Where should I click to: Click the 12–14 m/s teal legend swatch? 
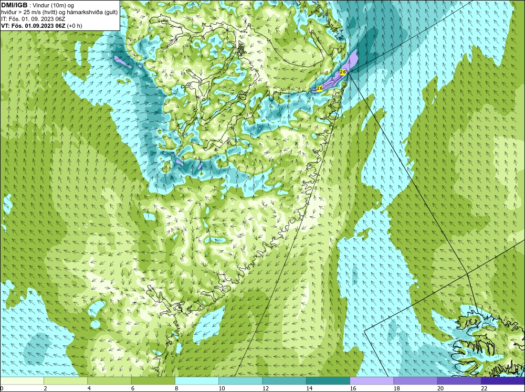point(284,381)
